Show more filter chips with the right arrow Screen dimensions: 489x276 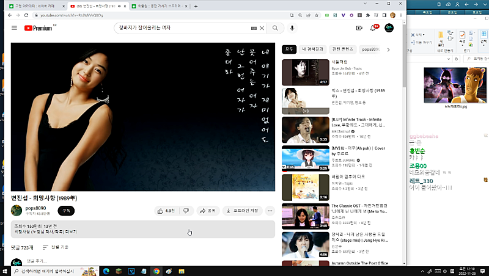click(x=388, y=49)
